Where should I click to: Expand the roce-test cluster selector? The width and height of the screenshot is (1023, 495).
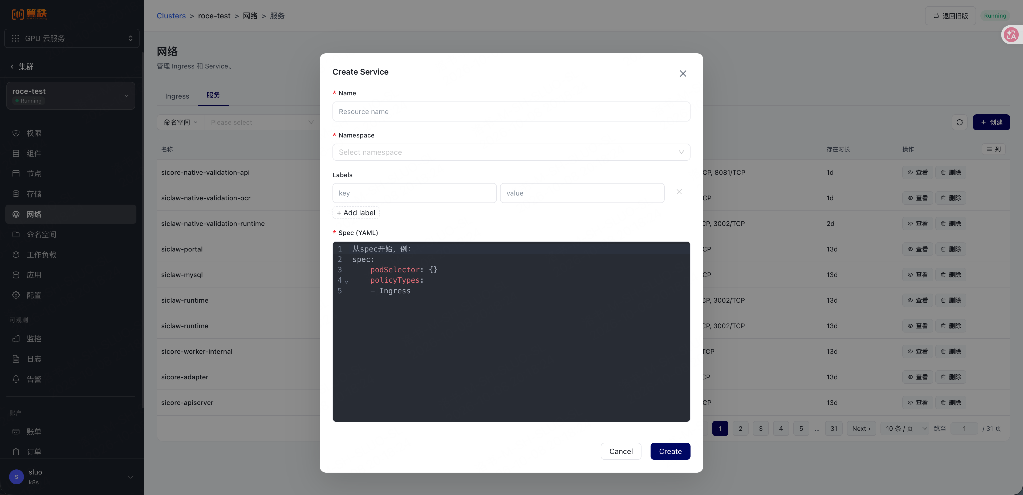click(x=71, y=95)
